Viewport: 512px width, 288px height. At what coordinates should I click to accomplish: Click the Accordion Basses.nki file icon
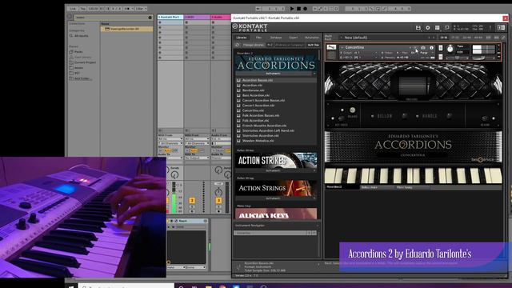[238, 80]
